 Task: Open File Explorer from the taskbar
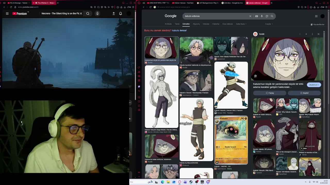[168, 182]
